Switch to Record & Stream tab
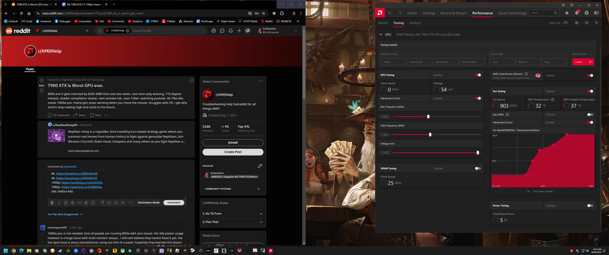Image resolution: width=609 pixels, height=255 pixels. (x=453, y=13)
